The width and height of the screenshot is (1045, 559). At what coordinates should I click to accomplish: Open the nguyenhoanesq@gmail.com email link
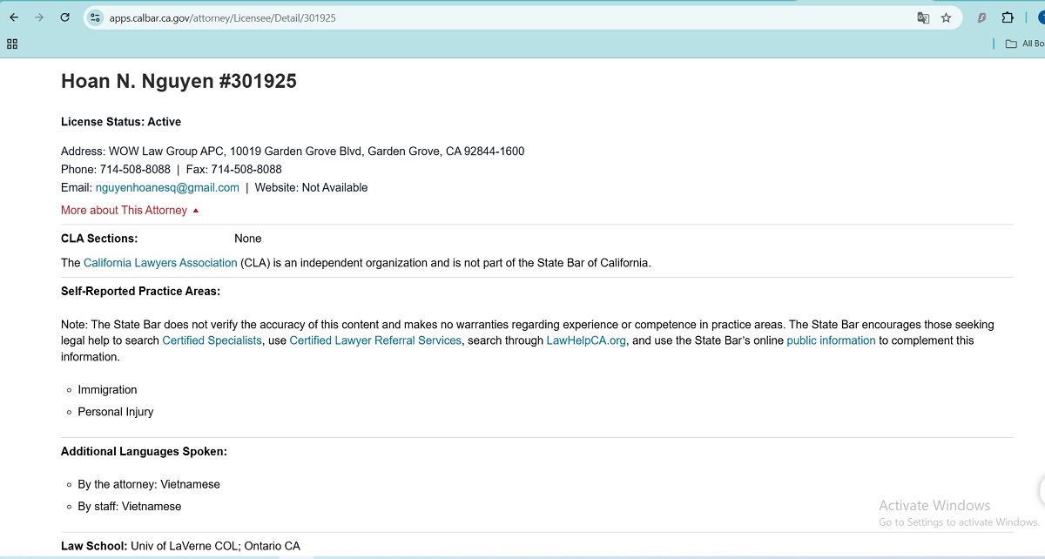point(167,187)
